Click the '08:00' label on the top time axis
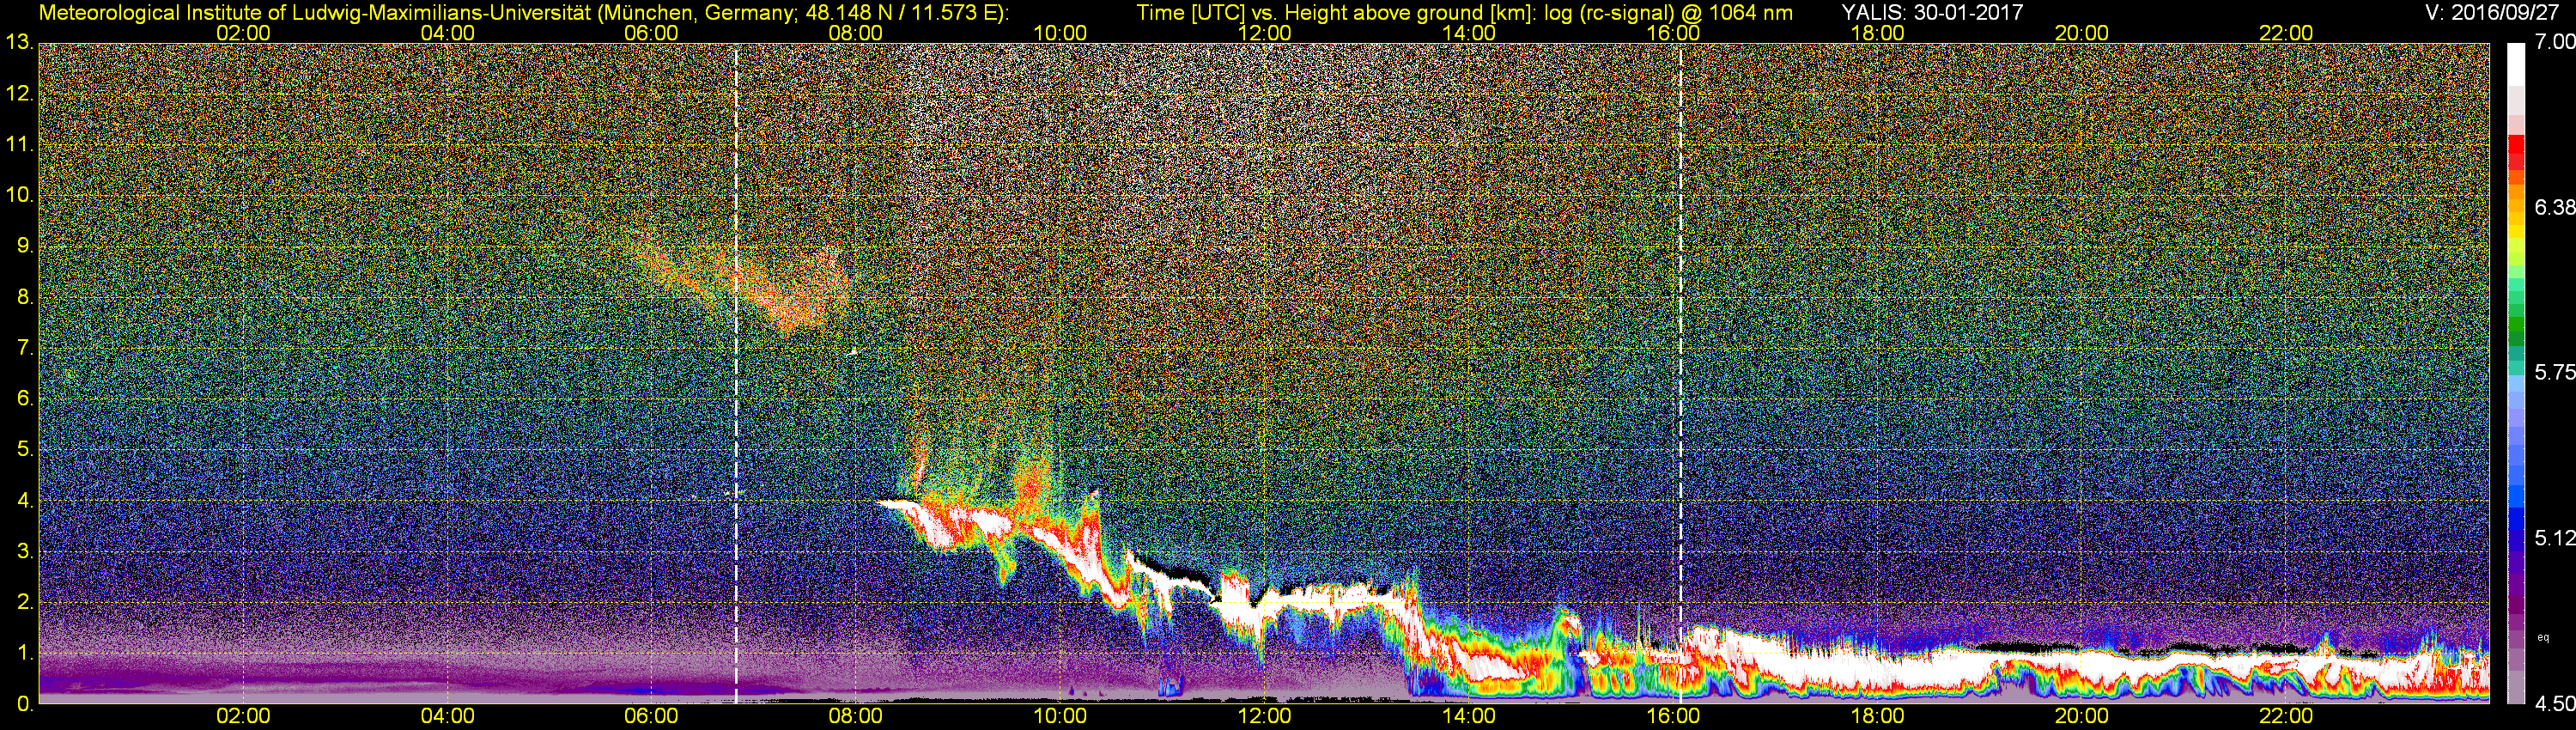This screenshot has width=2576, height=730. coord(856,33)
